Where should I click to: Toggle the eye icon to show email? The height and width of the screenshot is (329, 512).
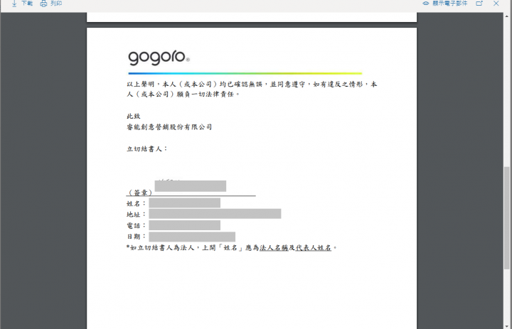tap(426, 4)
